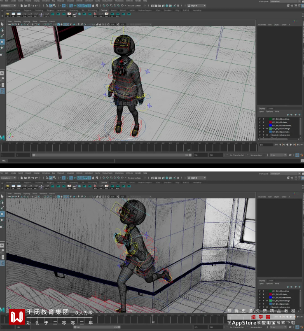The width and height of the screenshot is (304, 331).
Task: Click animation preferences running-man icon in top window
Action: (x=302, y=155)
